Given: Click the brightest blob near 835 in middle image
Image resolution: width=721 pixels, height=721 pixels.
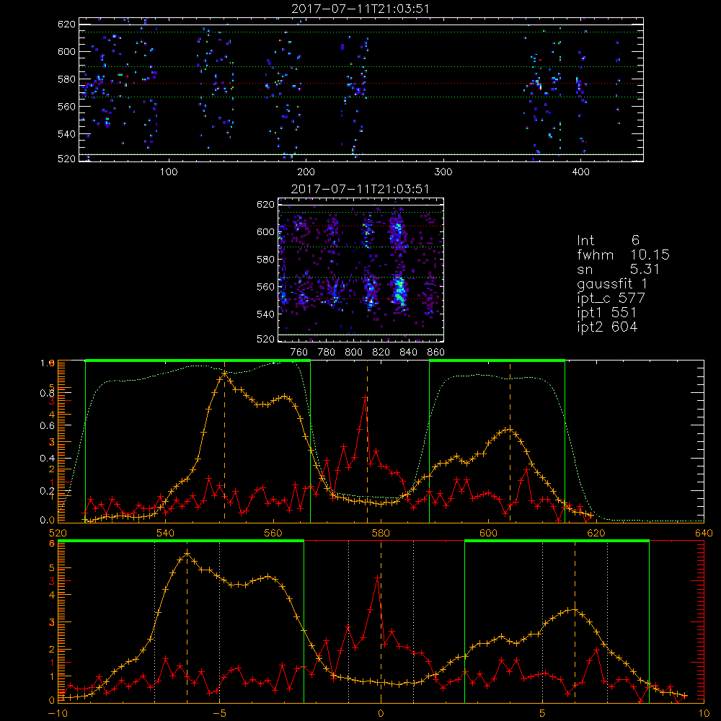Looking at the screenshot, I should [399, 290].
